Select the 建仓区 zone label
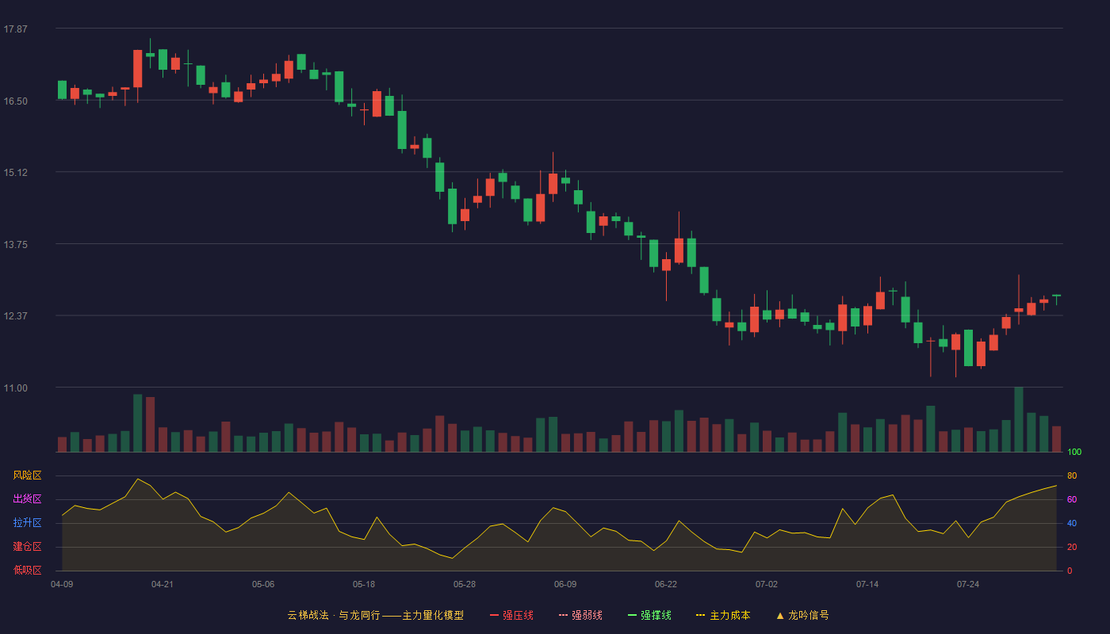Screen dimensions: 1110x634 coord(27,547)
